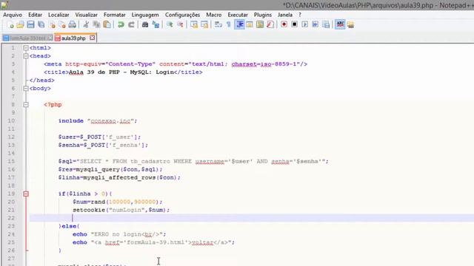Zoom in using magnifier icon
The image size is (474, 266).
pos(170,24)
